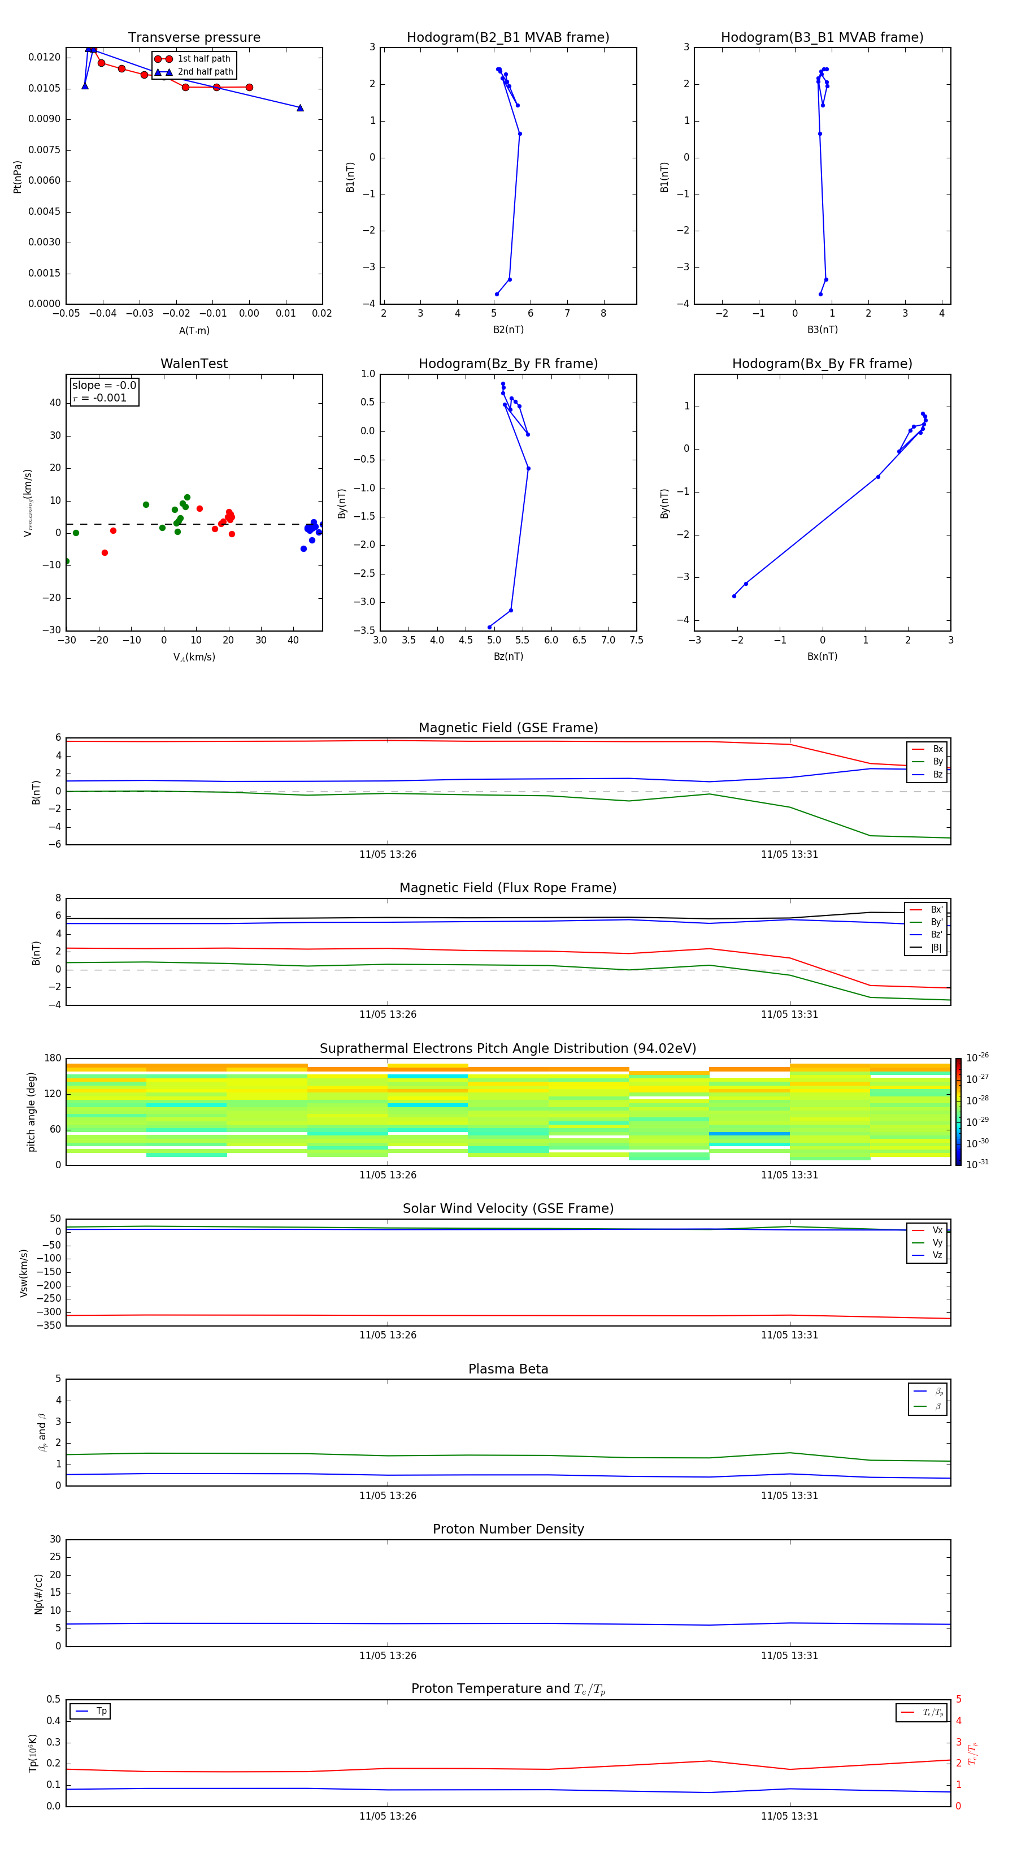The image size is (1017, 1866).
Task: Click the 'Magnetic Field (GSE Frame)' title
Action: (508, 728)
